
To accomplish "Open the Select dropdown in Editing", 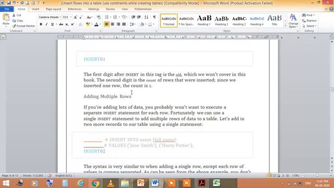I will 309,26.
